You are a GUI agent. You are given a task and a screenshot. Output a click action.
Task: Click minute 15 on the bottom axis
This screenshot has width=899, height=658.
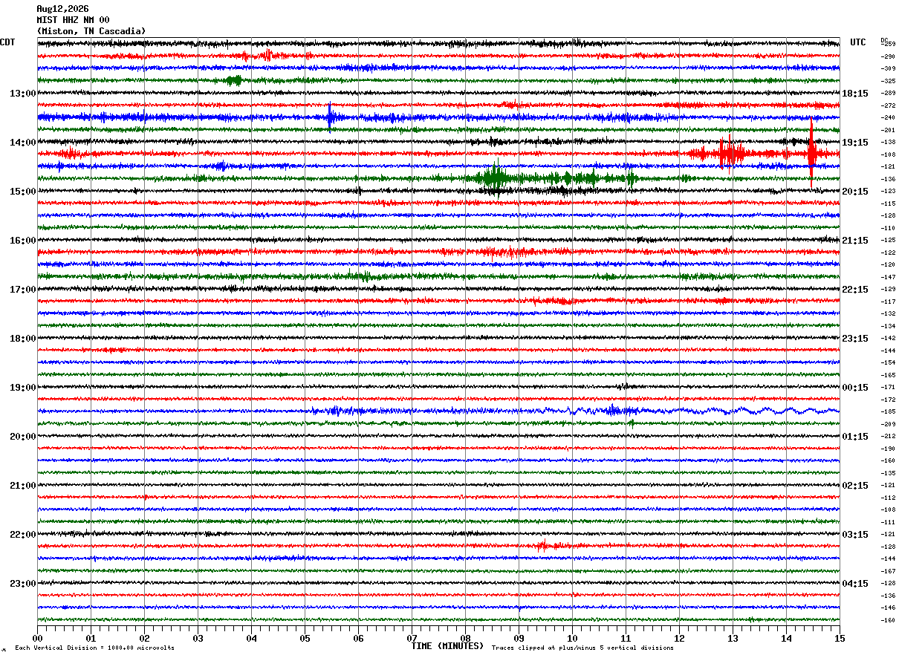(x=840, y=638)
